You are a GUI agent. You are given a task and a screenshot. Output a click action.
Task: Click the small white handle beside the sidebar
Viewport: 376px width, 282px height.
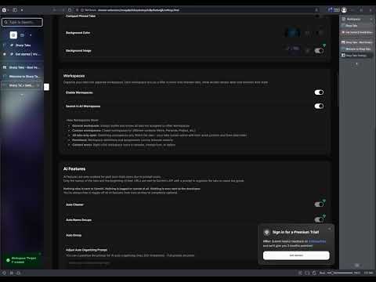(46, 87)
